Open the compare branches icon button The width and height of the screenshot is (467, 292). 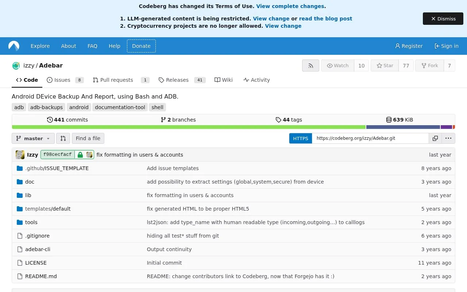tap(63, 138)
